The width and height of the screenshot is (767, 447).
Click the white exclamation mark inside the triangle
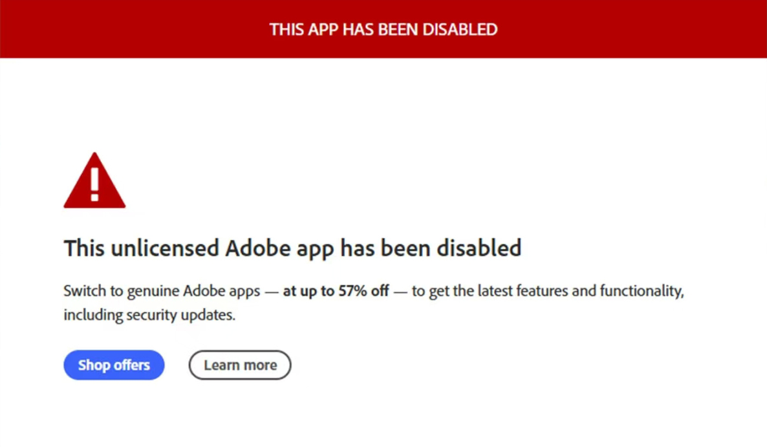94,184
